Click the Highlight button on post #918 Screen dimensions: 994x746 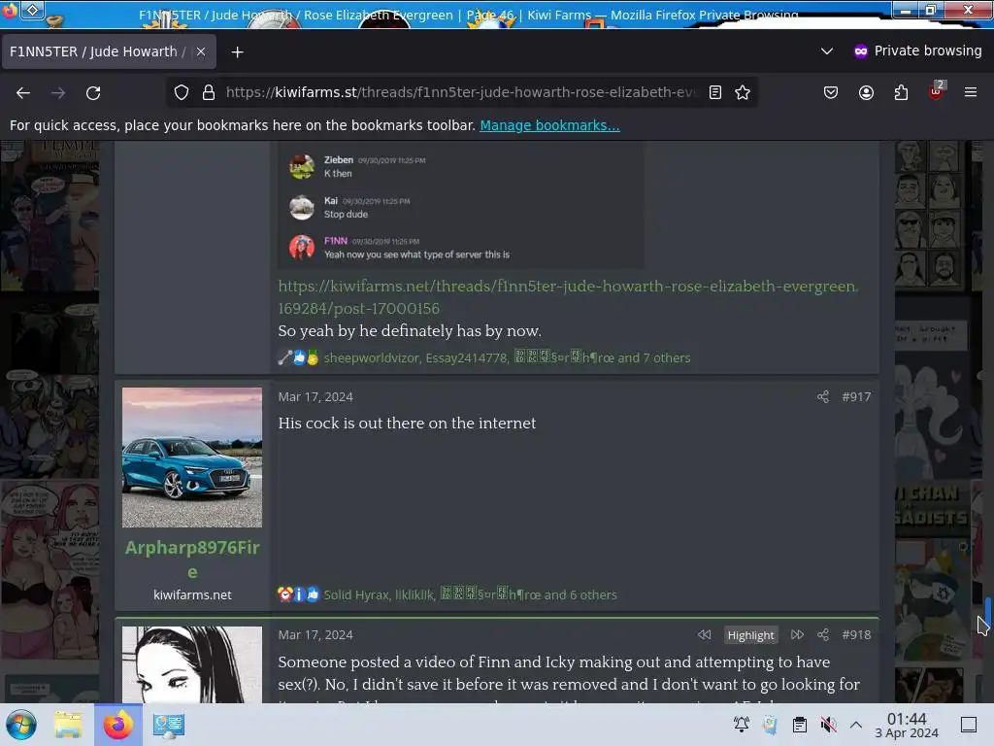click(750, 635)
